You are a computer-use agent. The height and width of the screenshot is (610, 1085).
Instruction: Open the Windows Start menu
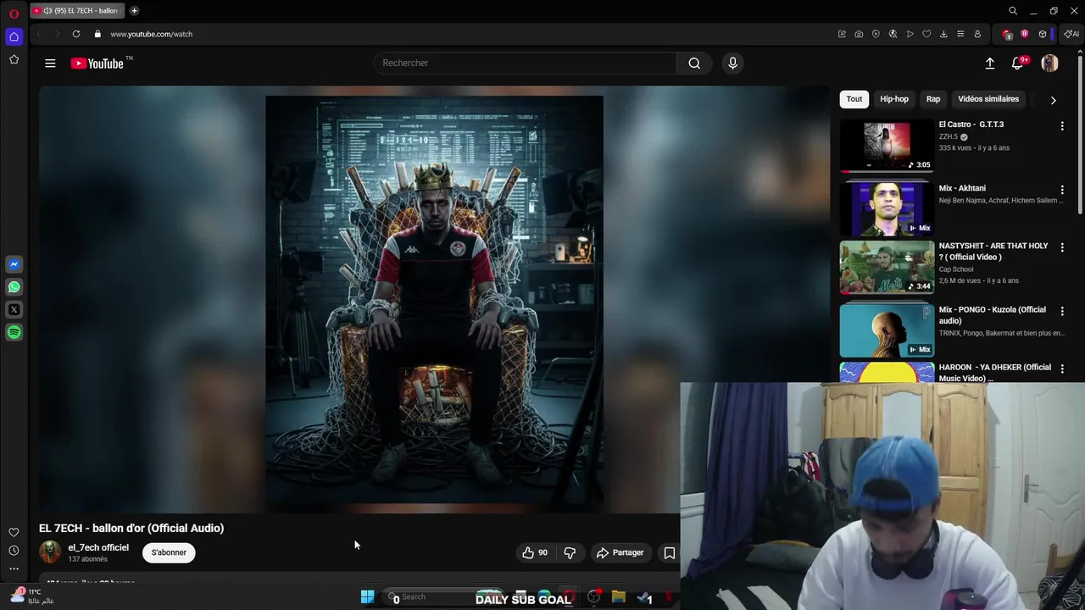[x=367, y=596]
